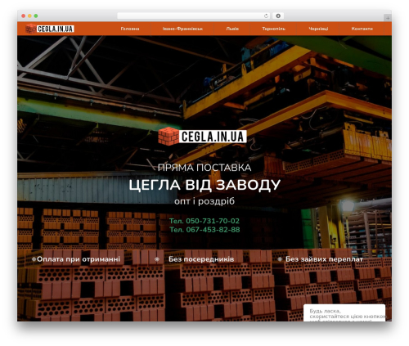Click bullet icon before Без посередників

tap(157, 259)
